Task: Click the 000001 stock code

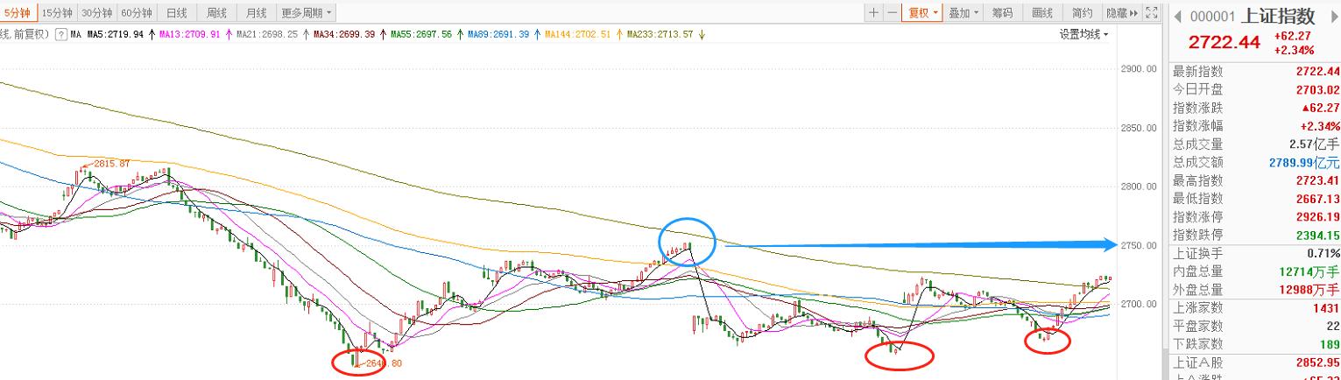Action: (1212, 17)
